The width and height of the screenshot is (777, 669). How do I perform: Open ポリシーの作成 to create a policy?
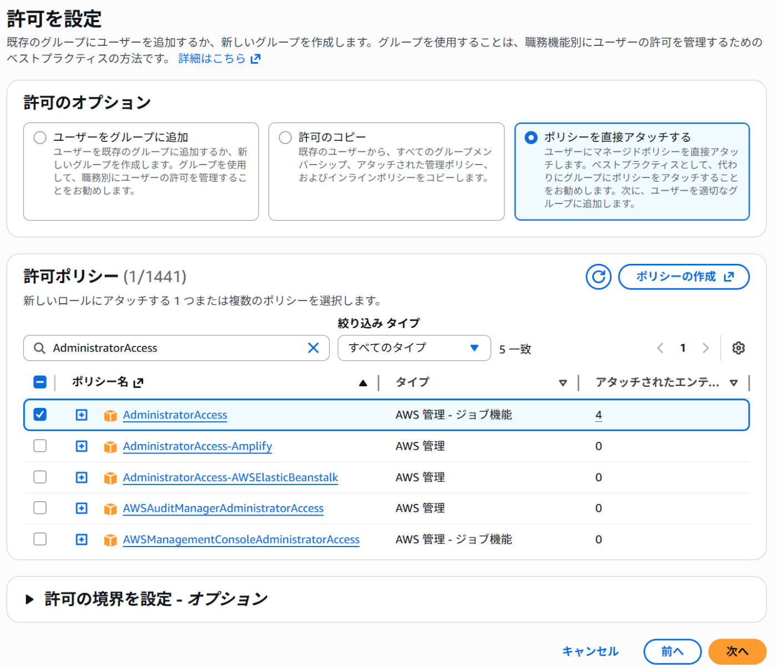coord(683,277)
